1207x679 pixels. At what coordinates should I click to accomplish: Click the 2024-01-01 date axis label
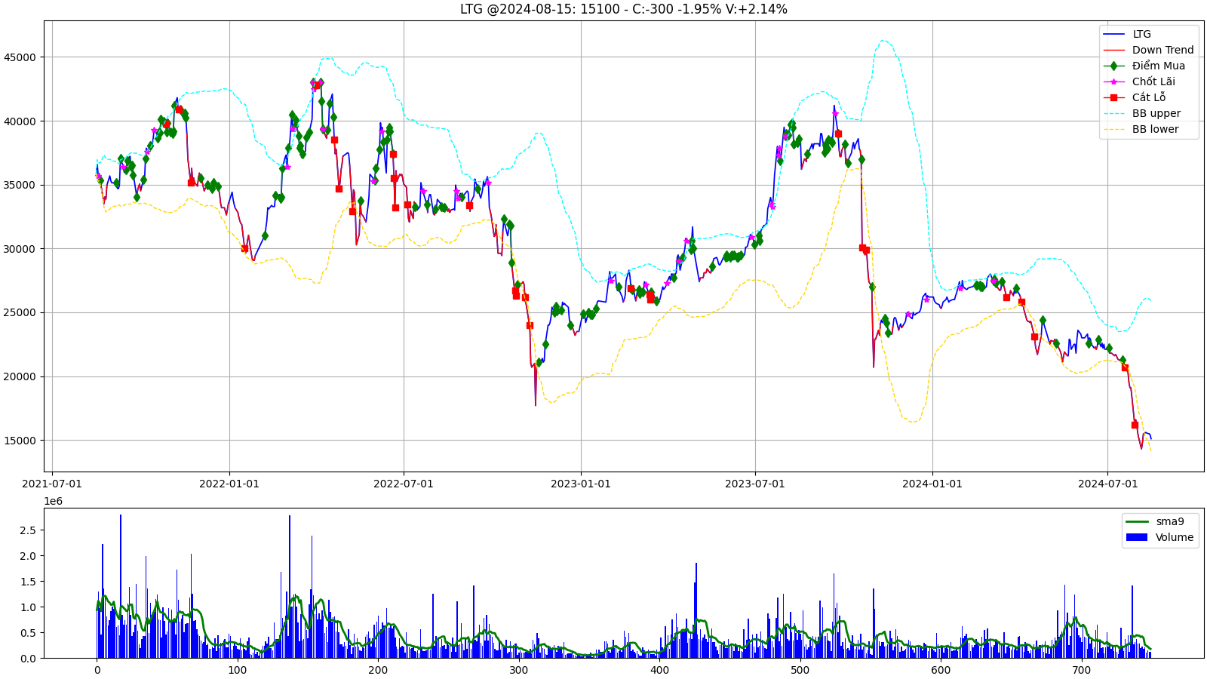(x=932, y=484)
